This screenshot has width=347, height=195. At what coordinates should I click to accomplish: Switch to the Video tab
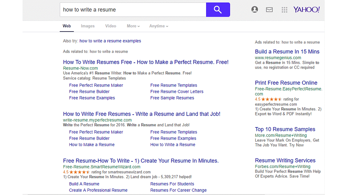pos(110,26)
